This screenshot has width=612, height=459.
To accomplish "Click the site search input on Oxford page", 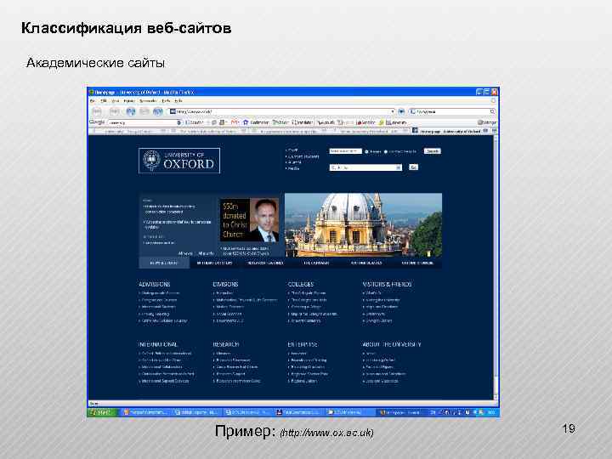I will (x=345, y=151).
